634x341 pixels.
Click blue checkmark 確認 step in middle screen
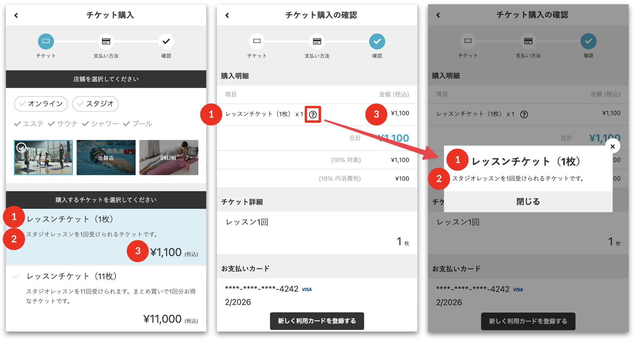(377, 41)
